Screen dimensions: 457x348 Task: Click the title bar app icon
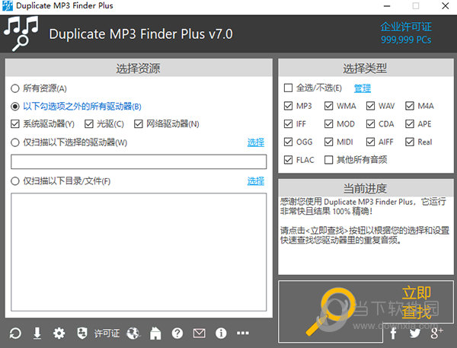(8, 6)
